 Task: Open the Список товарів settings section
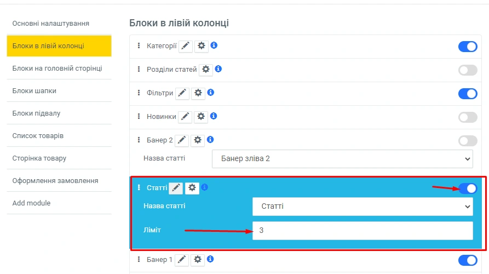coord(38,136)
